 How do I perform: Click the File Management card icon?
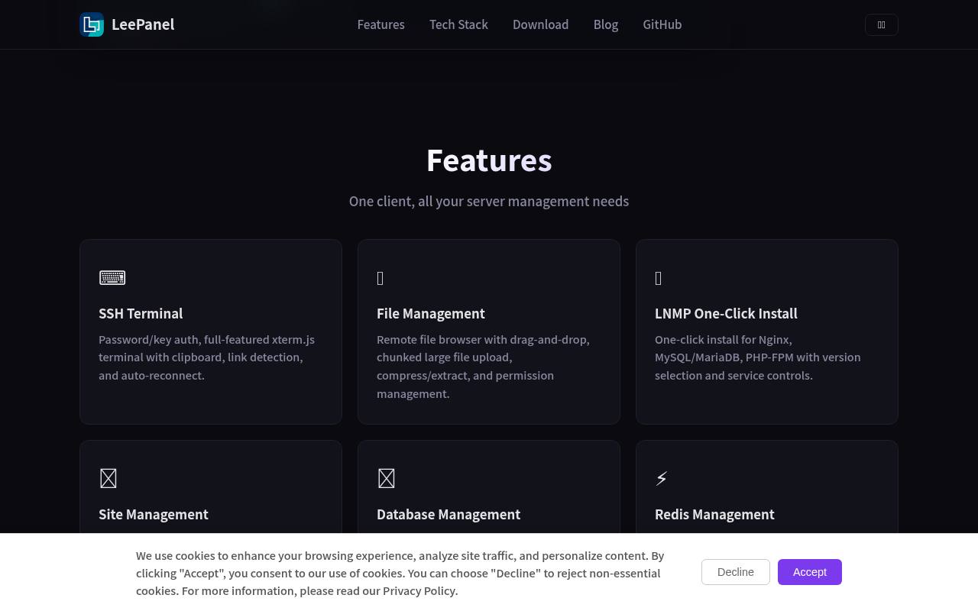pos(381,278)
